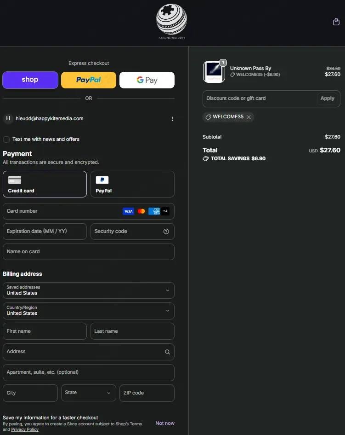The image size is (345, 435).
Task: Open the State dropdown
Action: (89, 393)
